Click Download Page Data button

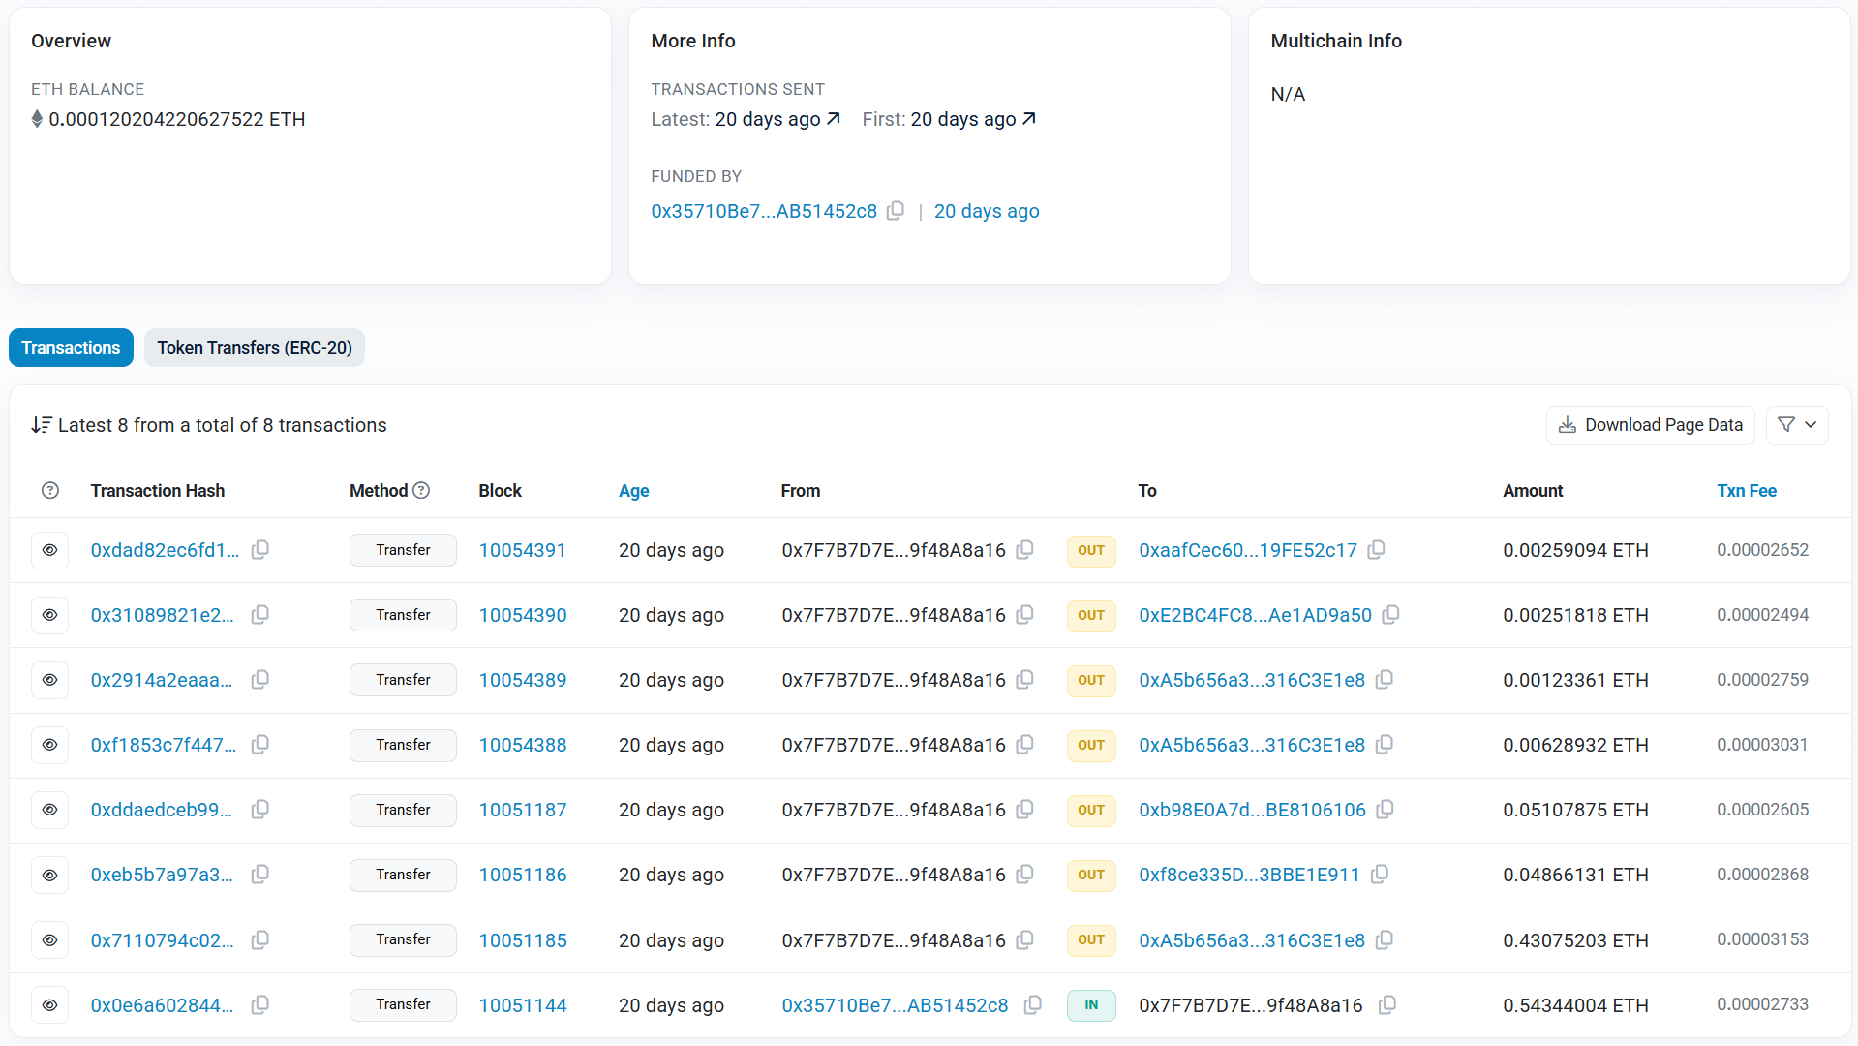pyautogui.click(x=1650, y=425)
